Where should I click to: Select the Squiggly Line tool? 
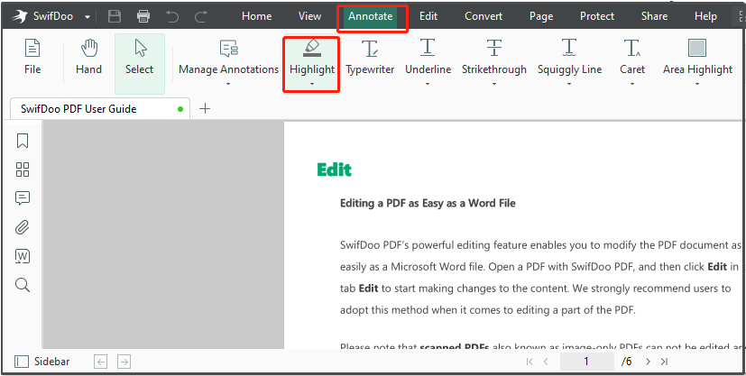tap(569, 58)
